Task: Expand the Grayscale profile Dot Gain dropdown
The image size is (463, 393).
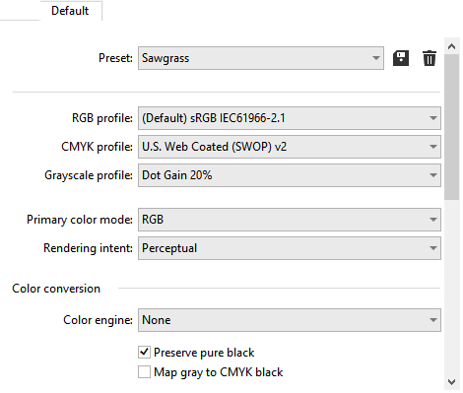Action: coord(290,175)
